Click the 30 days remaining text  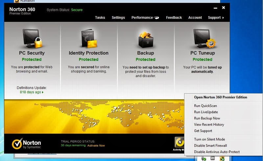click(73, 146)
